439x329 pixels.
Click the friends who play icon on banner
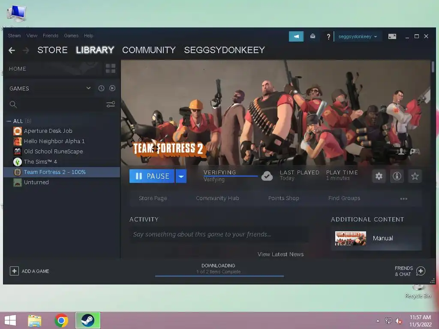coord(401,151)
